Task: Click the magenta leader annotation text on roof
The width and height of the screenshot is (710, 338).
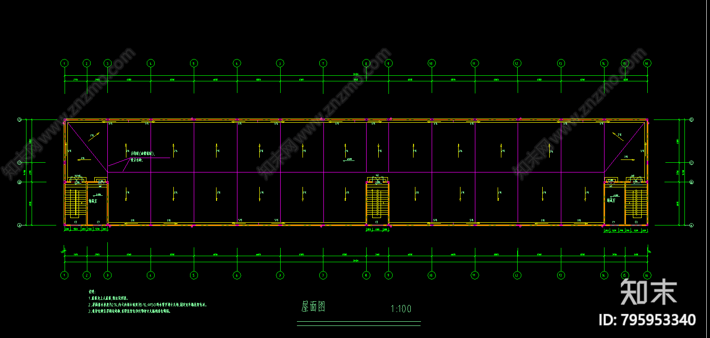Action: (142, 156)
